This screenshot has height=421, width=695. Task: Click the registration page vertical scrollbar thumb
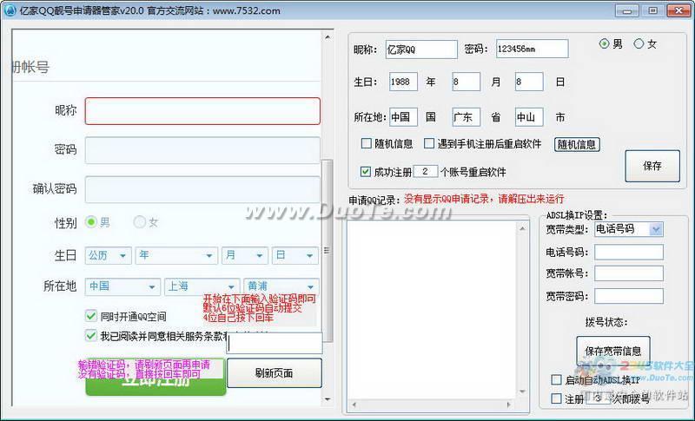(328, 251)
